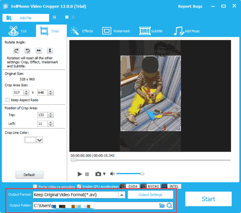Click the CUDA acceleration badge
This screenshot has height=213, width=241.
(x=130, y=186)
